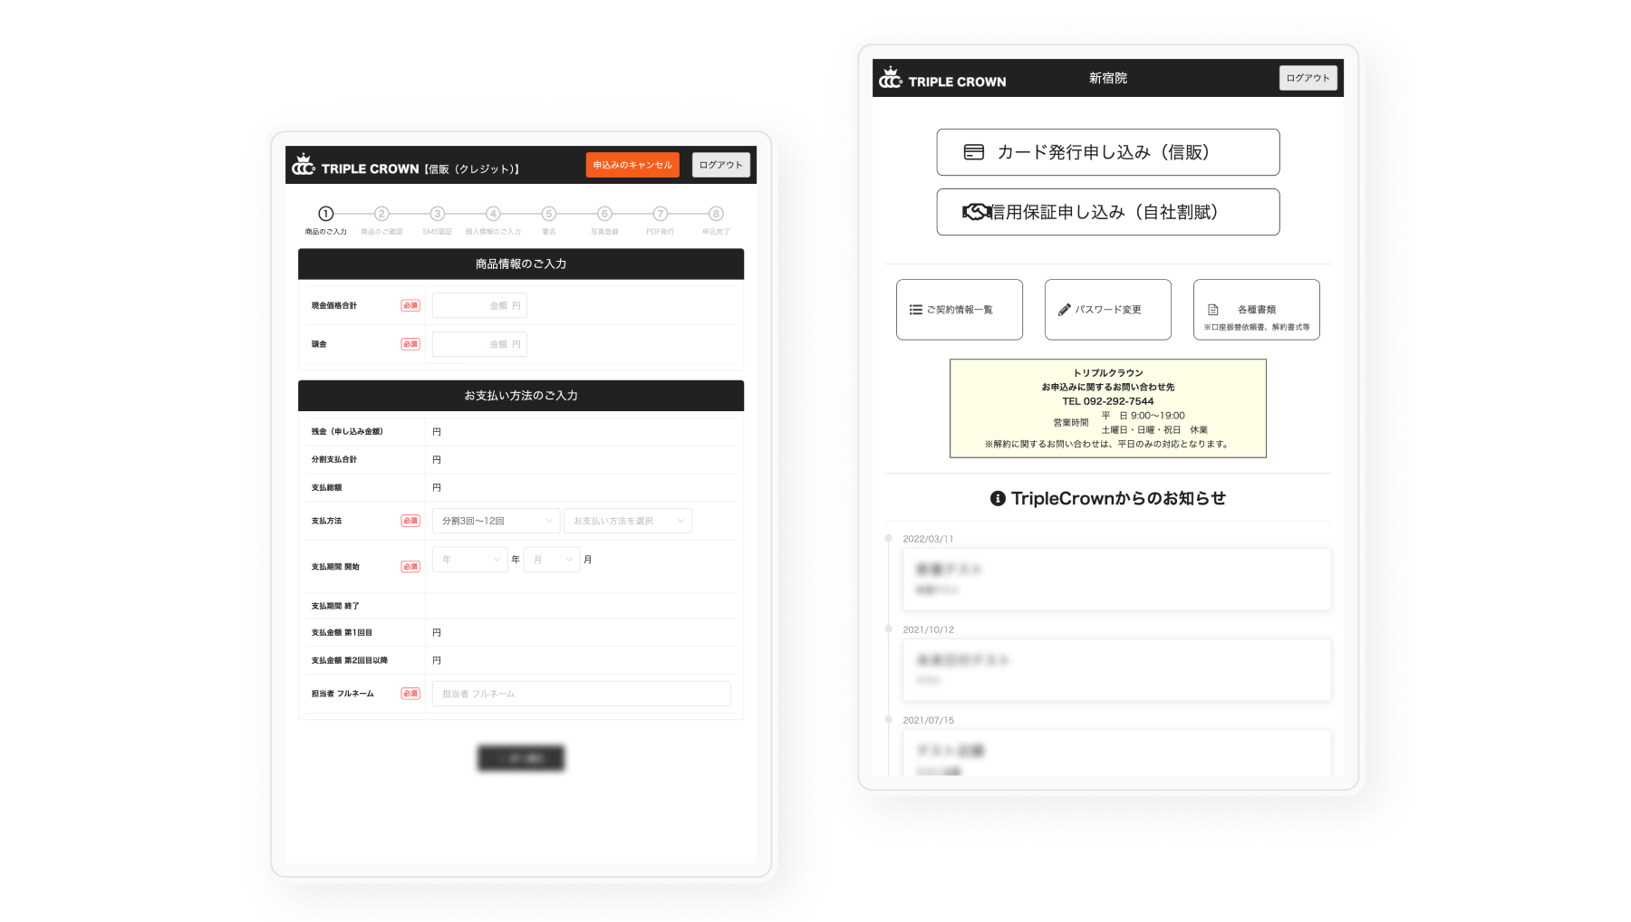Click the info icon beside TripleCrownからのお知らせ
The width and height of the screenshot is (1631, 922).
tap(998, 498)
